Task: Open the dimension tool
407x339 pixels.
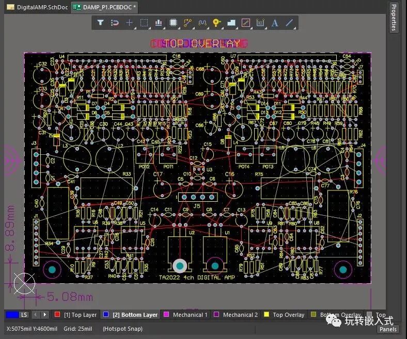Action: tap(260, 23)
